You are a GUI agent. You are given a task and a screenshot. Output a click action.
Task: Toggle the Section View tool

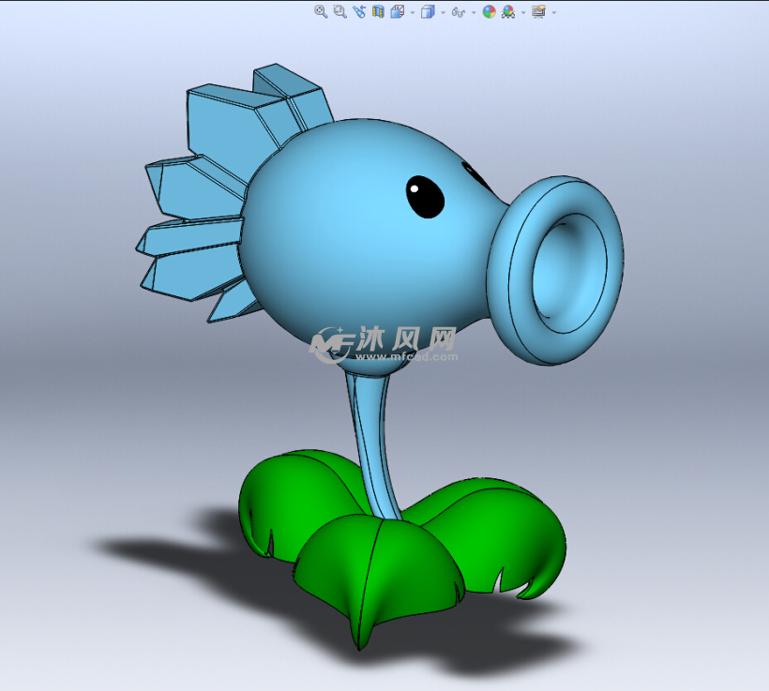(378, 12)
